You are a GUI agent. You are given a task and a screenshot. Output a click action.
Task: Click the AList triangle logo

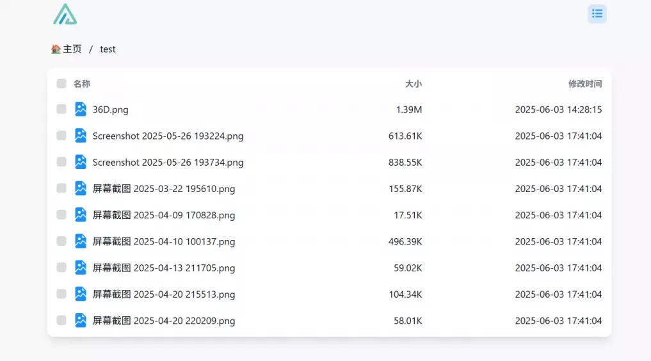(65, 14)
